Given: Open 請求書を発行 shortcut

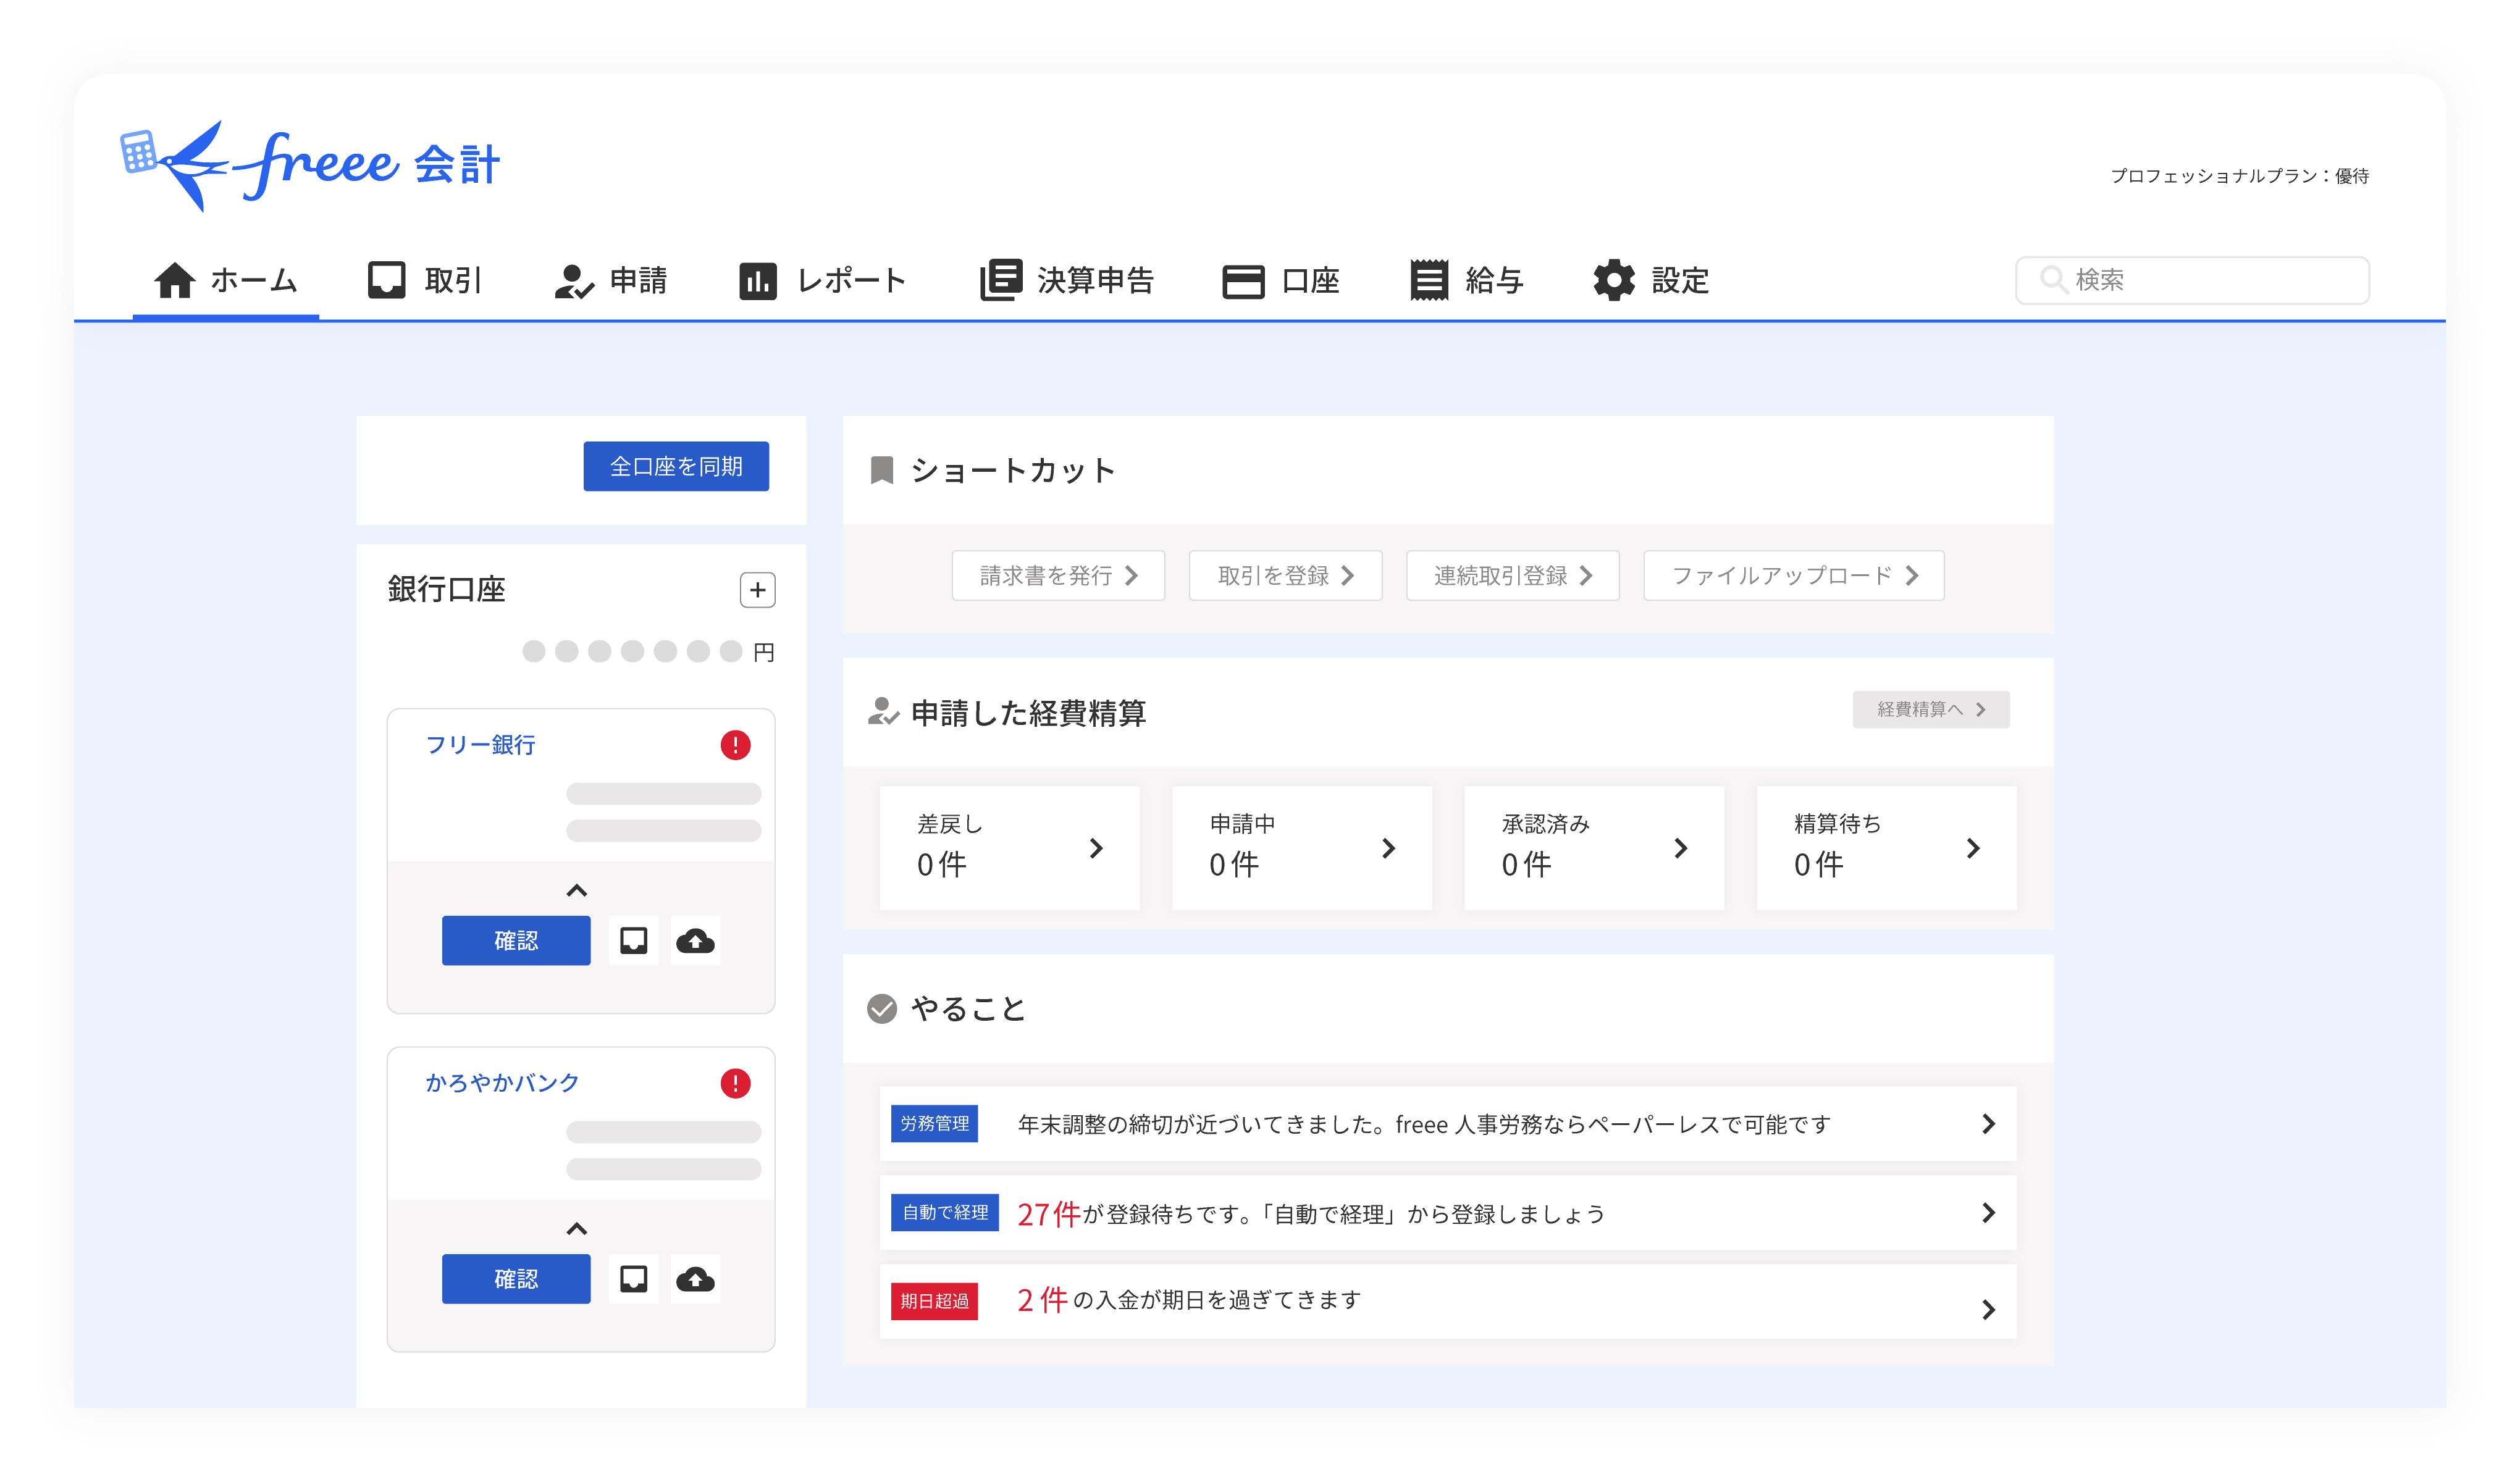Looking at the screenshot, I should click(x=1058, y=575).
